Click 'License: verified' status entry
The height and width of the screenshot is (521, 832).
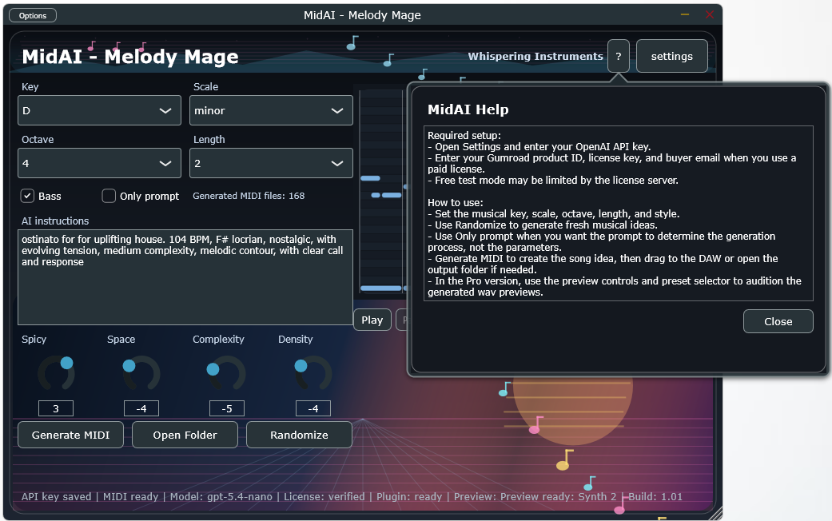click(324, 496)
